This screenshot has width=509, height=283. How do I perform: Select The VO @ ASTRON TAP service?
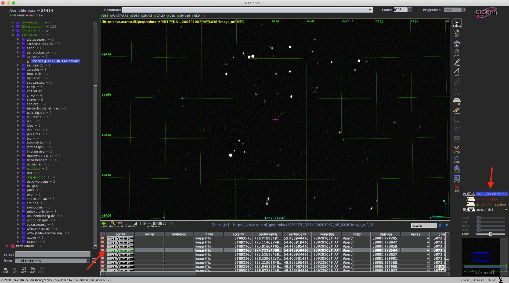point(55,61)
